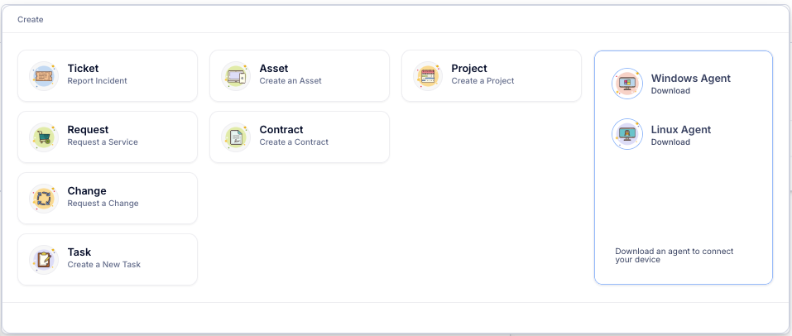Choose the Request a Change text
This screenshot has width=792, height=336.
point(103,204)
